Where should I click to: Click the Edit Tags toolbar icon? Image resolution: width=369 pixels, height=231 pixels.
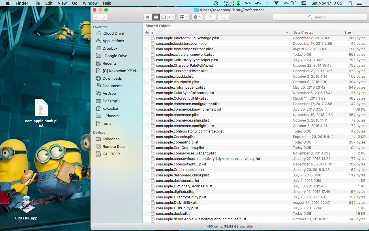coord(224,17)
